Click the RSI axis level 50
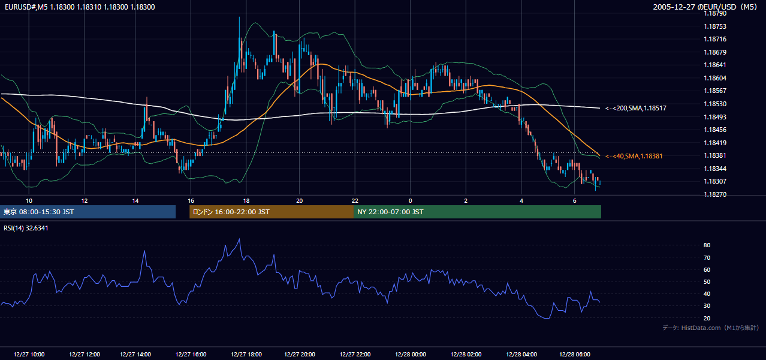The height and width of the screenshot is (360, 766). (707, 281)
